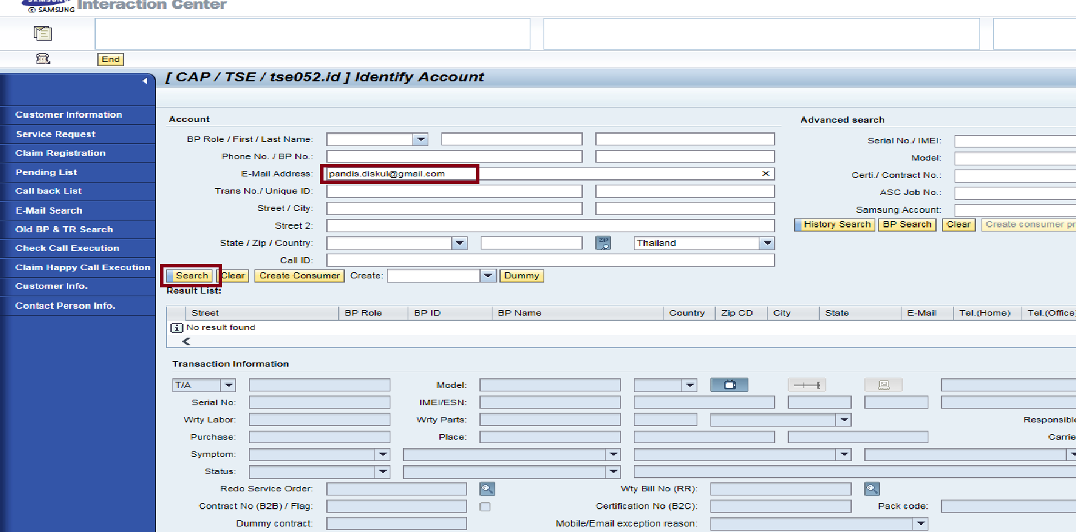The width and height of the screenshot is (1076, 532).
Task: Select Customer Info. in sidebar
Action: (52, 286)
